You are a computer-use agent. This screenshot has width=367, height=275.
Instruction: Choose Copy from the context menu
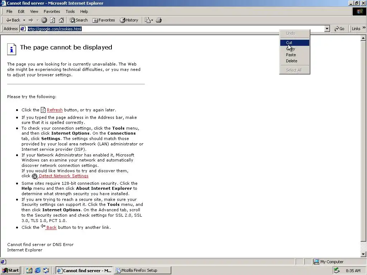pyautogui.click(x=295, y=49)
